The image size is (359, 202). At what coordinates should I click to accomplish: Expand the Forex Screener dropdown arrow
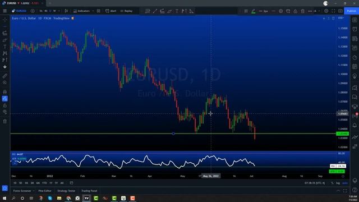click(x=34, y=191)
